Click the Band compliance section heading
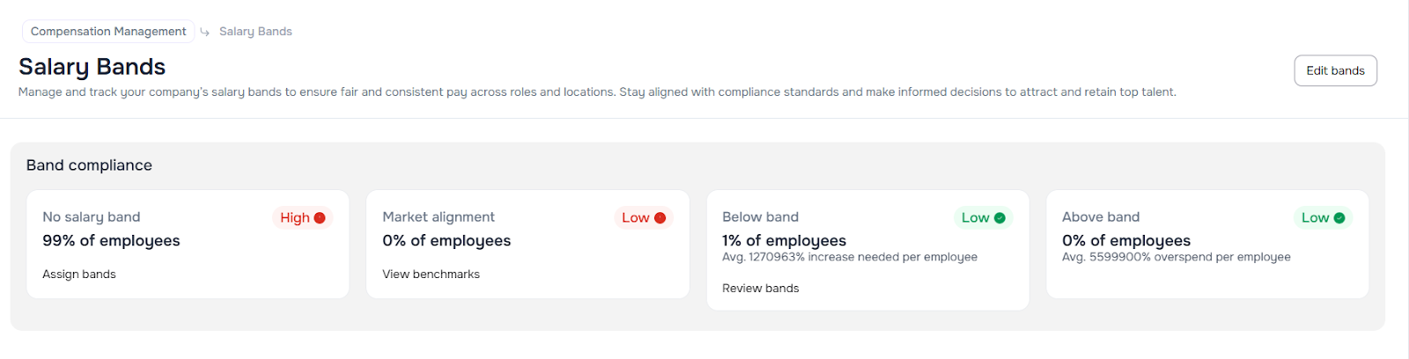This screenshot has height=359, width=1409. click(89, 165)
